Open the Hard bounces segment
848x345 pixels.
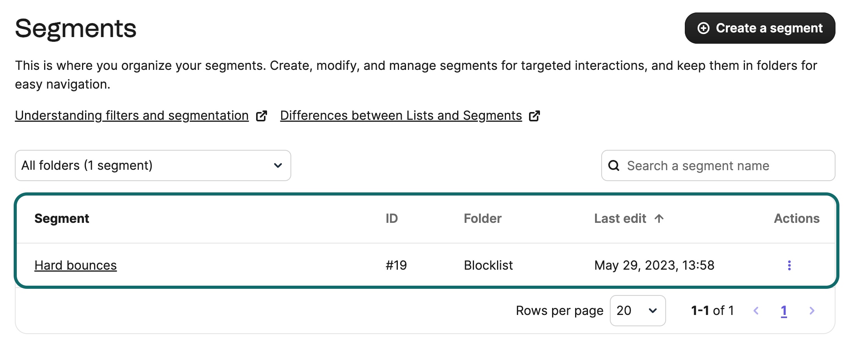(x=75, y=265)
